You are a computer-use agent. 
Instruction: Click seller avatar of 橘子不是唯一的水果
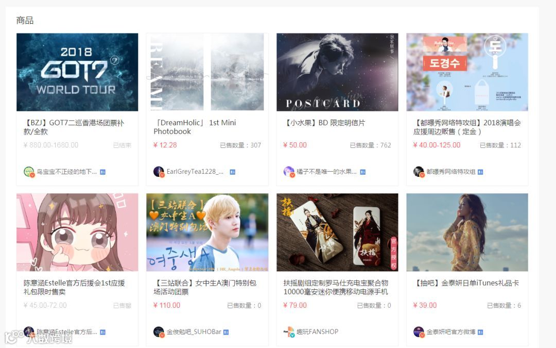point(289,172)
